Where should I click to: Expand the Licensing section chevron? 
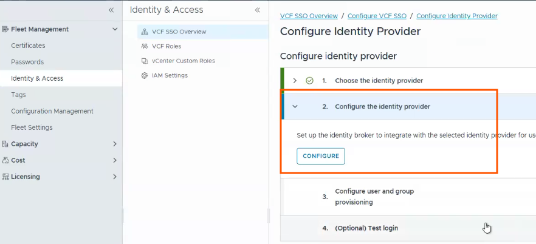pyautogui.click(x=115, y=177)
